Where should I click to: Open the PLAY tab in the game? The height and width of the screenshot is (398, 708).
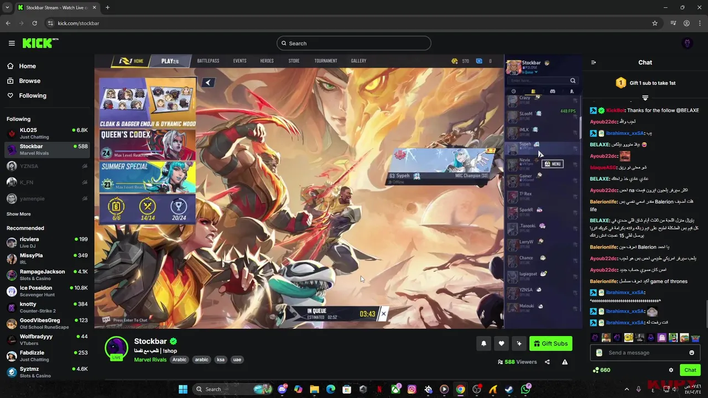click(x=170, y=61)
